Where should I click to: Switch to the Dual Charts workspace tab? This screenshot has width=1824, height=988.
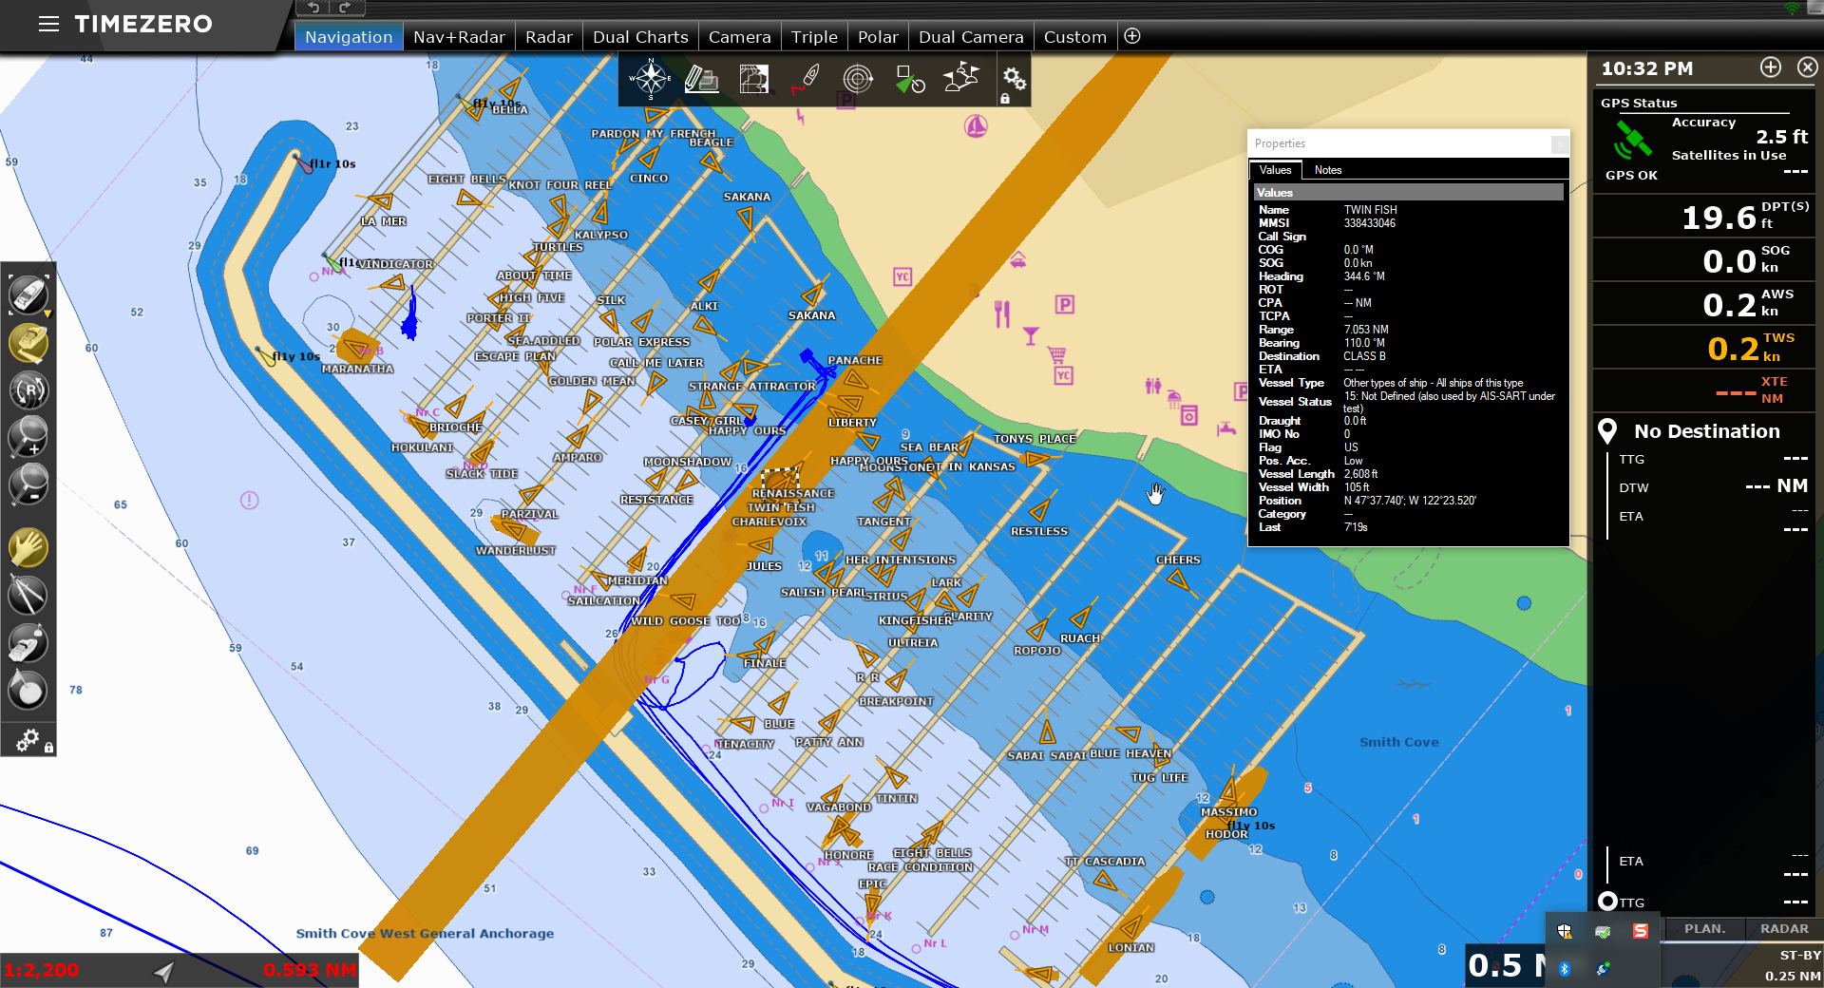[x=640, y=37]
